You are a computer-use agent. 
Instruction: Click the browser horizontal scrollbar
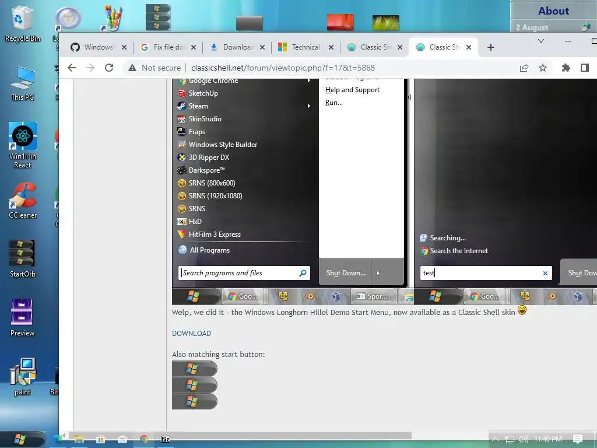238,435
